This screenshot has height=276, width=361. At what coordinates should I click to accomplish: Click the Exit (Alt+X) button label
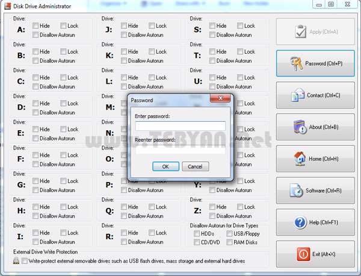(324, 254)
